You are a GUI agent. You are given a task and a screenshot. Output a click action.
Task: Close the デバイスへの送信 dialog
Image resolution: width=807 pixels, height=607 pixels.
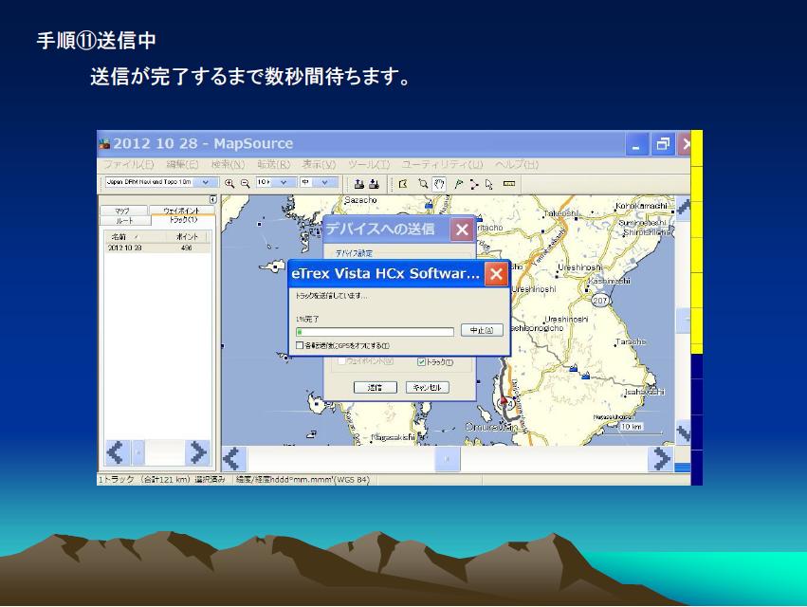462,230
